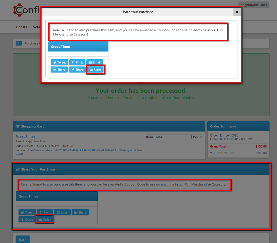Click the Refer button in the bottom panel
277x243 pixels.
[45, 219]
